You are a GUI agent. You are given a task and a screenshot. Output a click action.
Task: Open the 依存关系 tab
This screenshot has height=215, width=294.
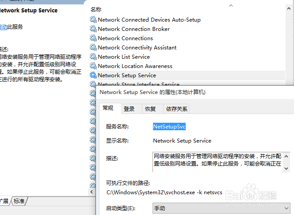point(176,109)
